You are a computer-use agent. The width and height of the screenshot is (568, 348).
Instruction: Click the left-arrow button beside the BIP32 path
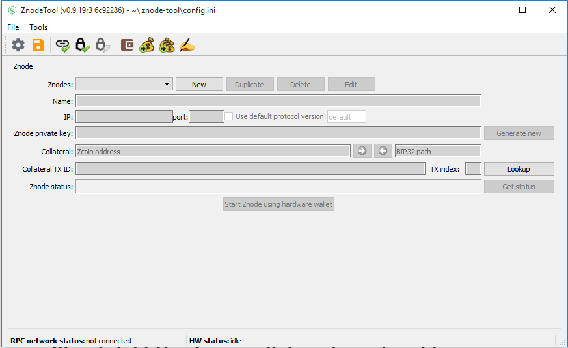pyautogui.click(x=383, y=151)
